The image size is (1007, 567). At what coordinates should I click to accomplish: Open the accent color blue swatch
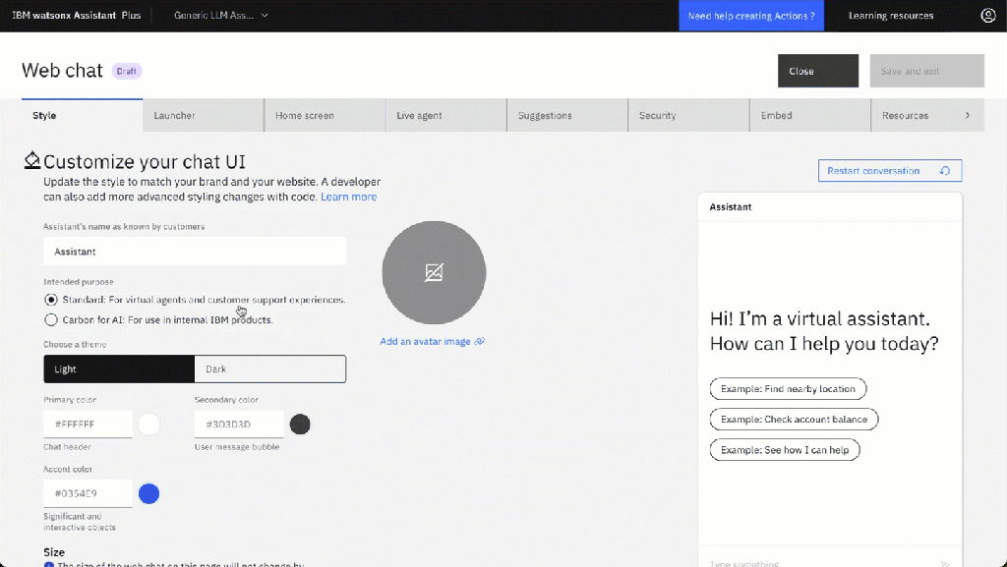coord(148,493)
